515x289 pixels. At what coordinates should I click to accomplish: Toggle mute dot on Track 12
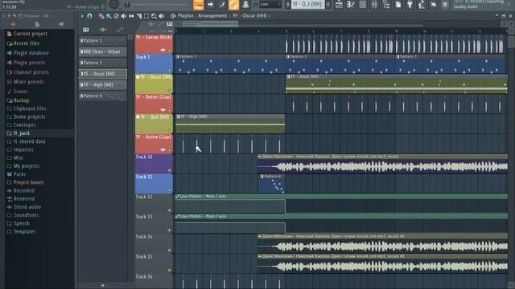170,210
